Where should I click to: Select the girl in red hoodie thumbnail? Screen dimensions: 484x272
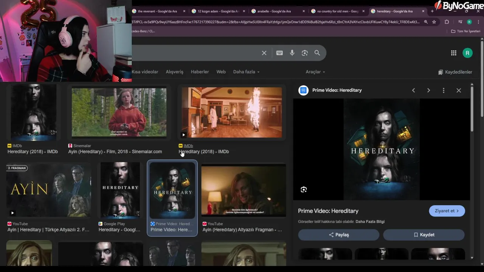pyautogui.click(x=119, y=112)
